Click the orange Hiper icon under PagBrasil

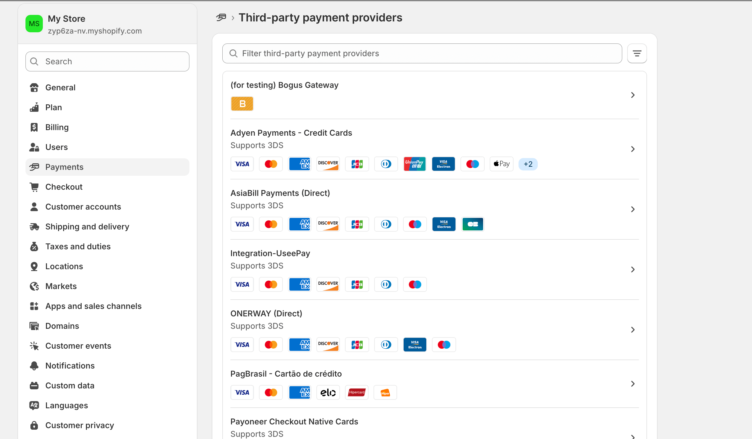(x=385, y=392)
